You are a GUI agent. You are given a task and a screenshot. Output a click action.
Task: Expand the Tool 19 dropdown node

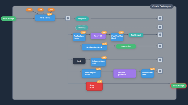coord(98,36)
